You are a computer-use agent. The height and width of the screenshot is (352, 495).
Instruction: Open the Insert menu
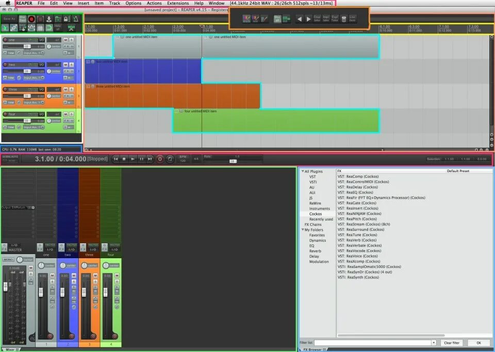(84, 3)
